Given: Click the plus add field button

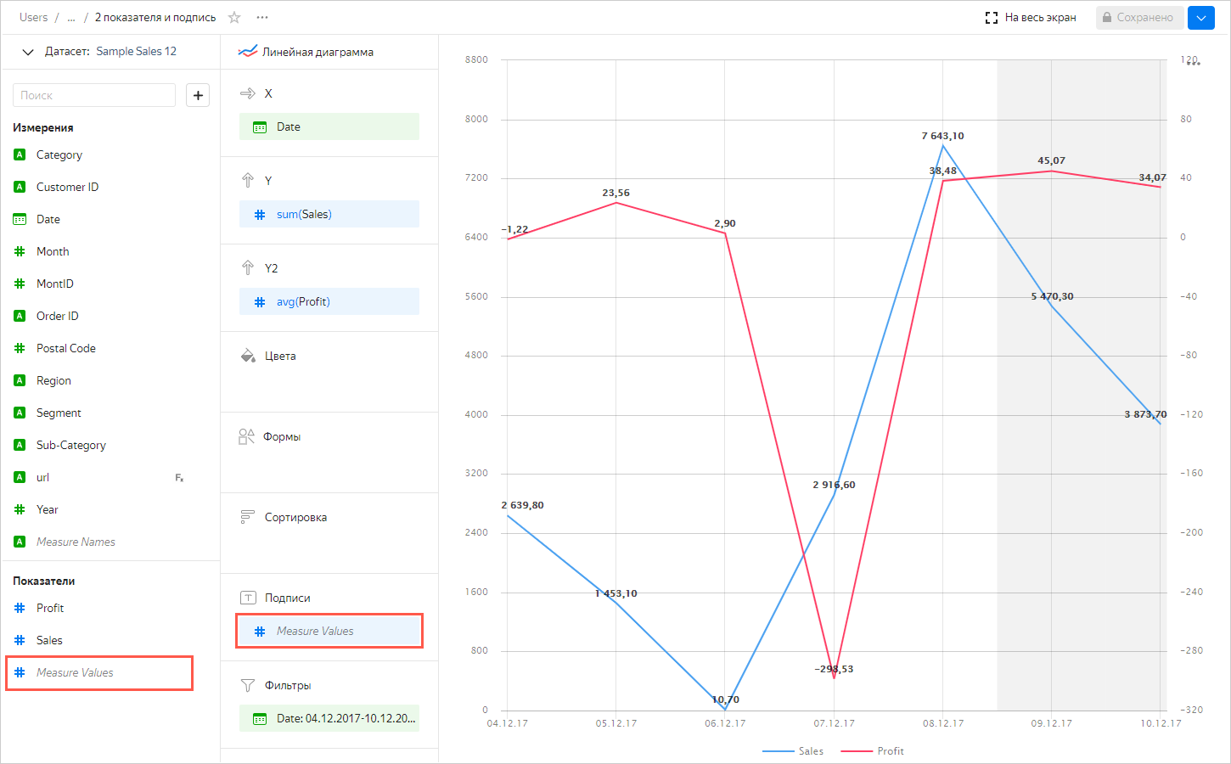Looking at the screenshot, I should pyautogui.click(x=198, y=95).
